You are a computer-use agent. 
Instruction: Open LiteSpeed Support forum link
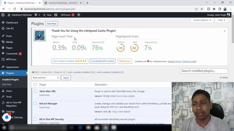(x=174, y=61)
